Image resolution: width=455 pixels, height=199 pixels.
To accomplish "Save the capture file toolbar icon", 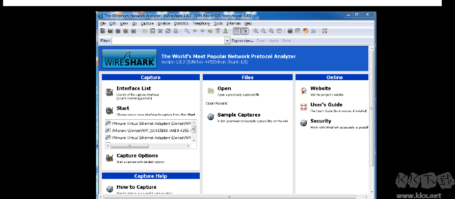I will (x=152, y=31).
